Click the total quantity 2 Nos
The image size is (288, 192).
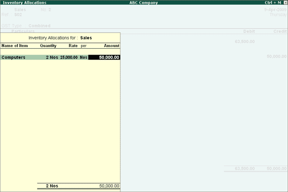(x=52, y=186)
